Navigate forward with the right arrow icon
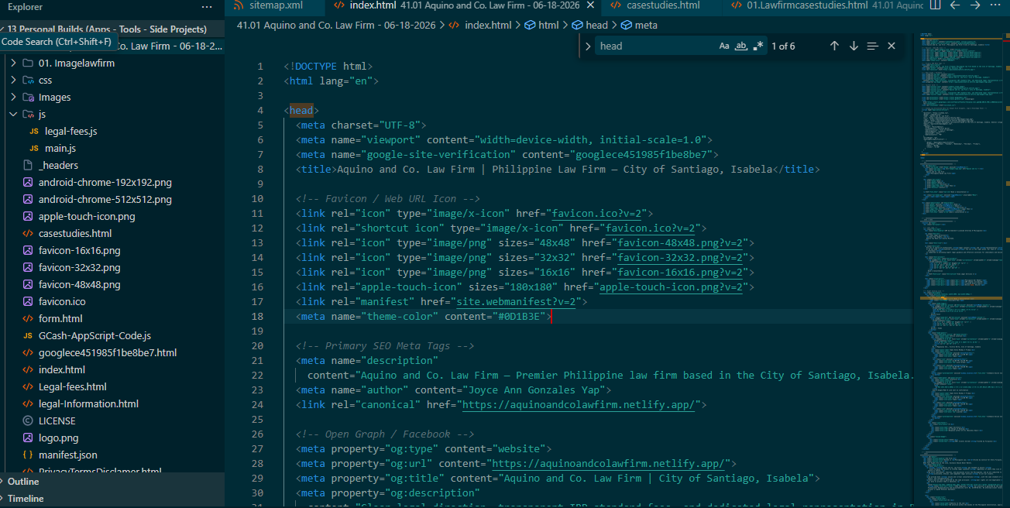The width and height of the screenshot is (1010, 508). pos(975,5)
